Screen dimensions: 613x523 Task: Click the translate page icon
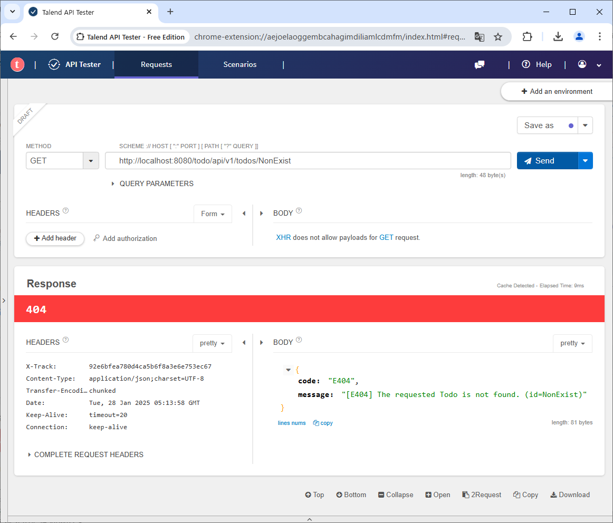(x=479, y=37)
